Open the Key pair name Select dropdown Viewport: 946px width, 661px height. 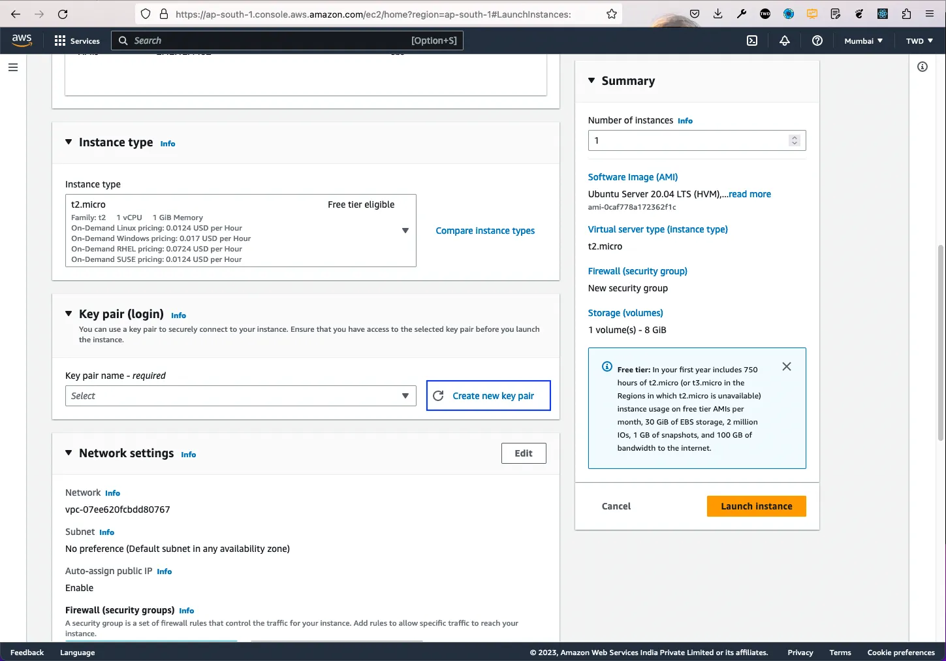(x=241, y=396)
